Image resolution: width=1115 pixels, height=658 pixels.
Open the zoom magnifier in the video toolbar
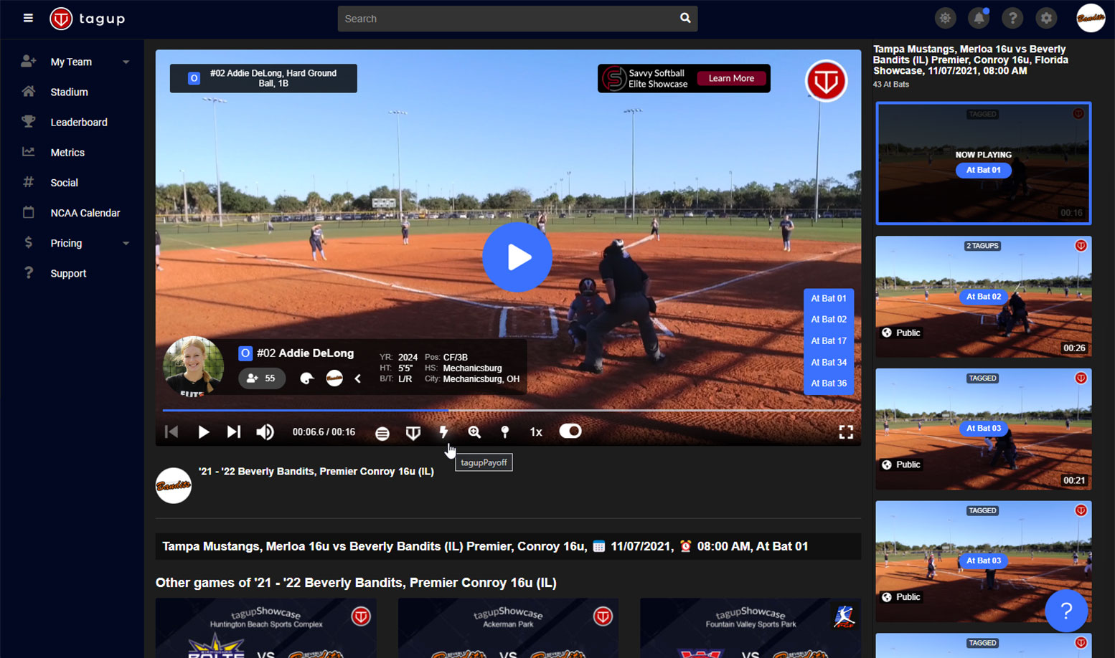pos(474,432)
